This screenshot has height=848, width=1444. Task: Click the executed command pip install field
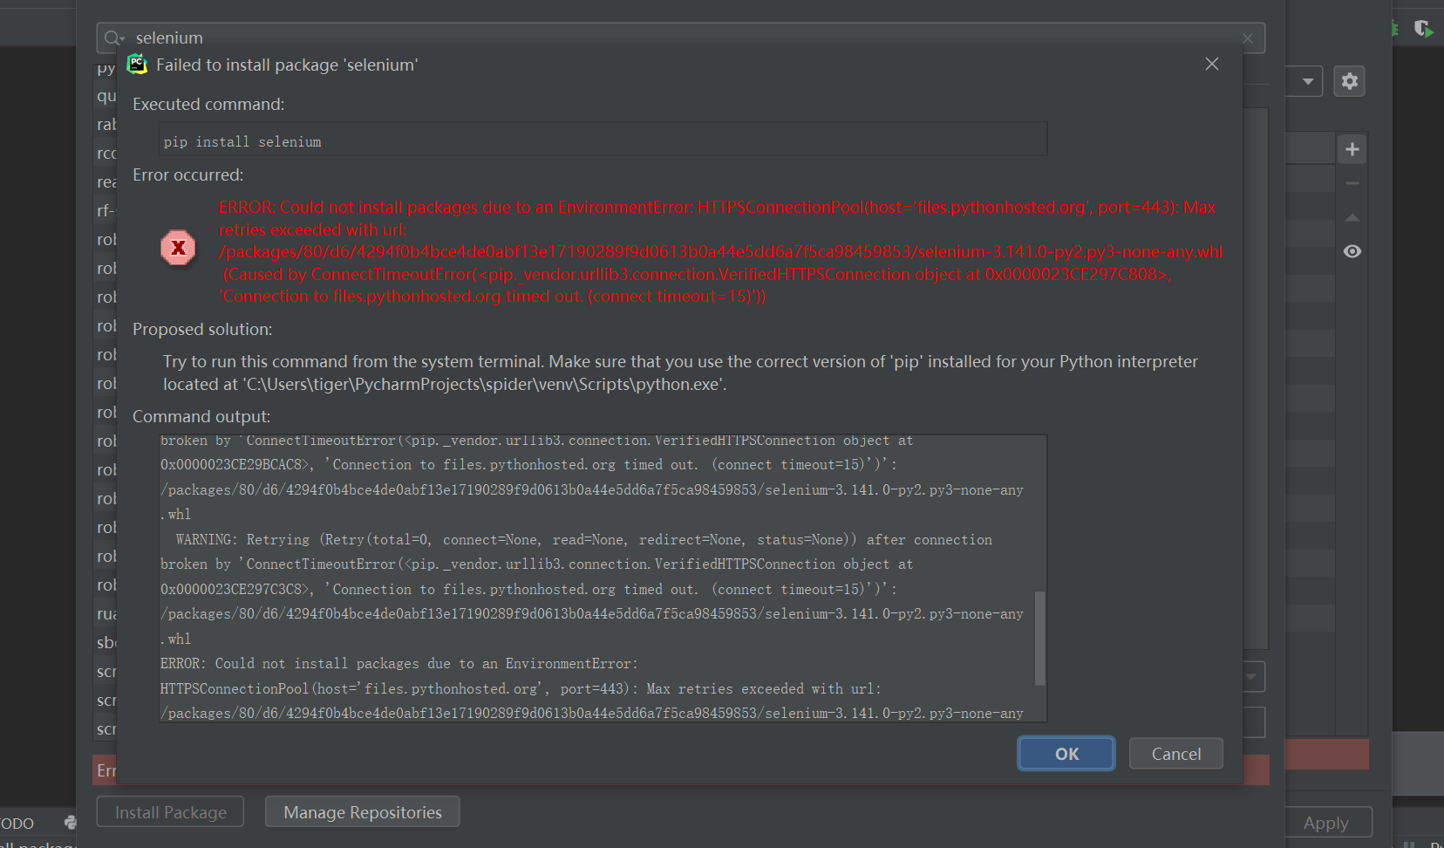tap(603, 140)
